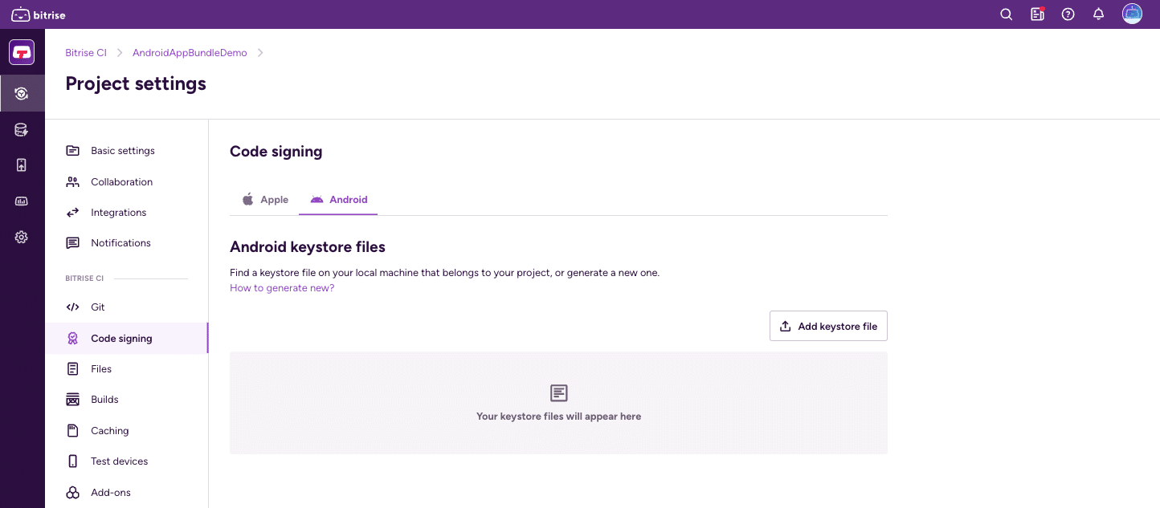Open the Insights chart icon
The image size is (1160, 508).
coord(21,201)
